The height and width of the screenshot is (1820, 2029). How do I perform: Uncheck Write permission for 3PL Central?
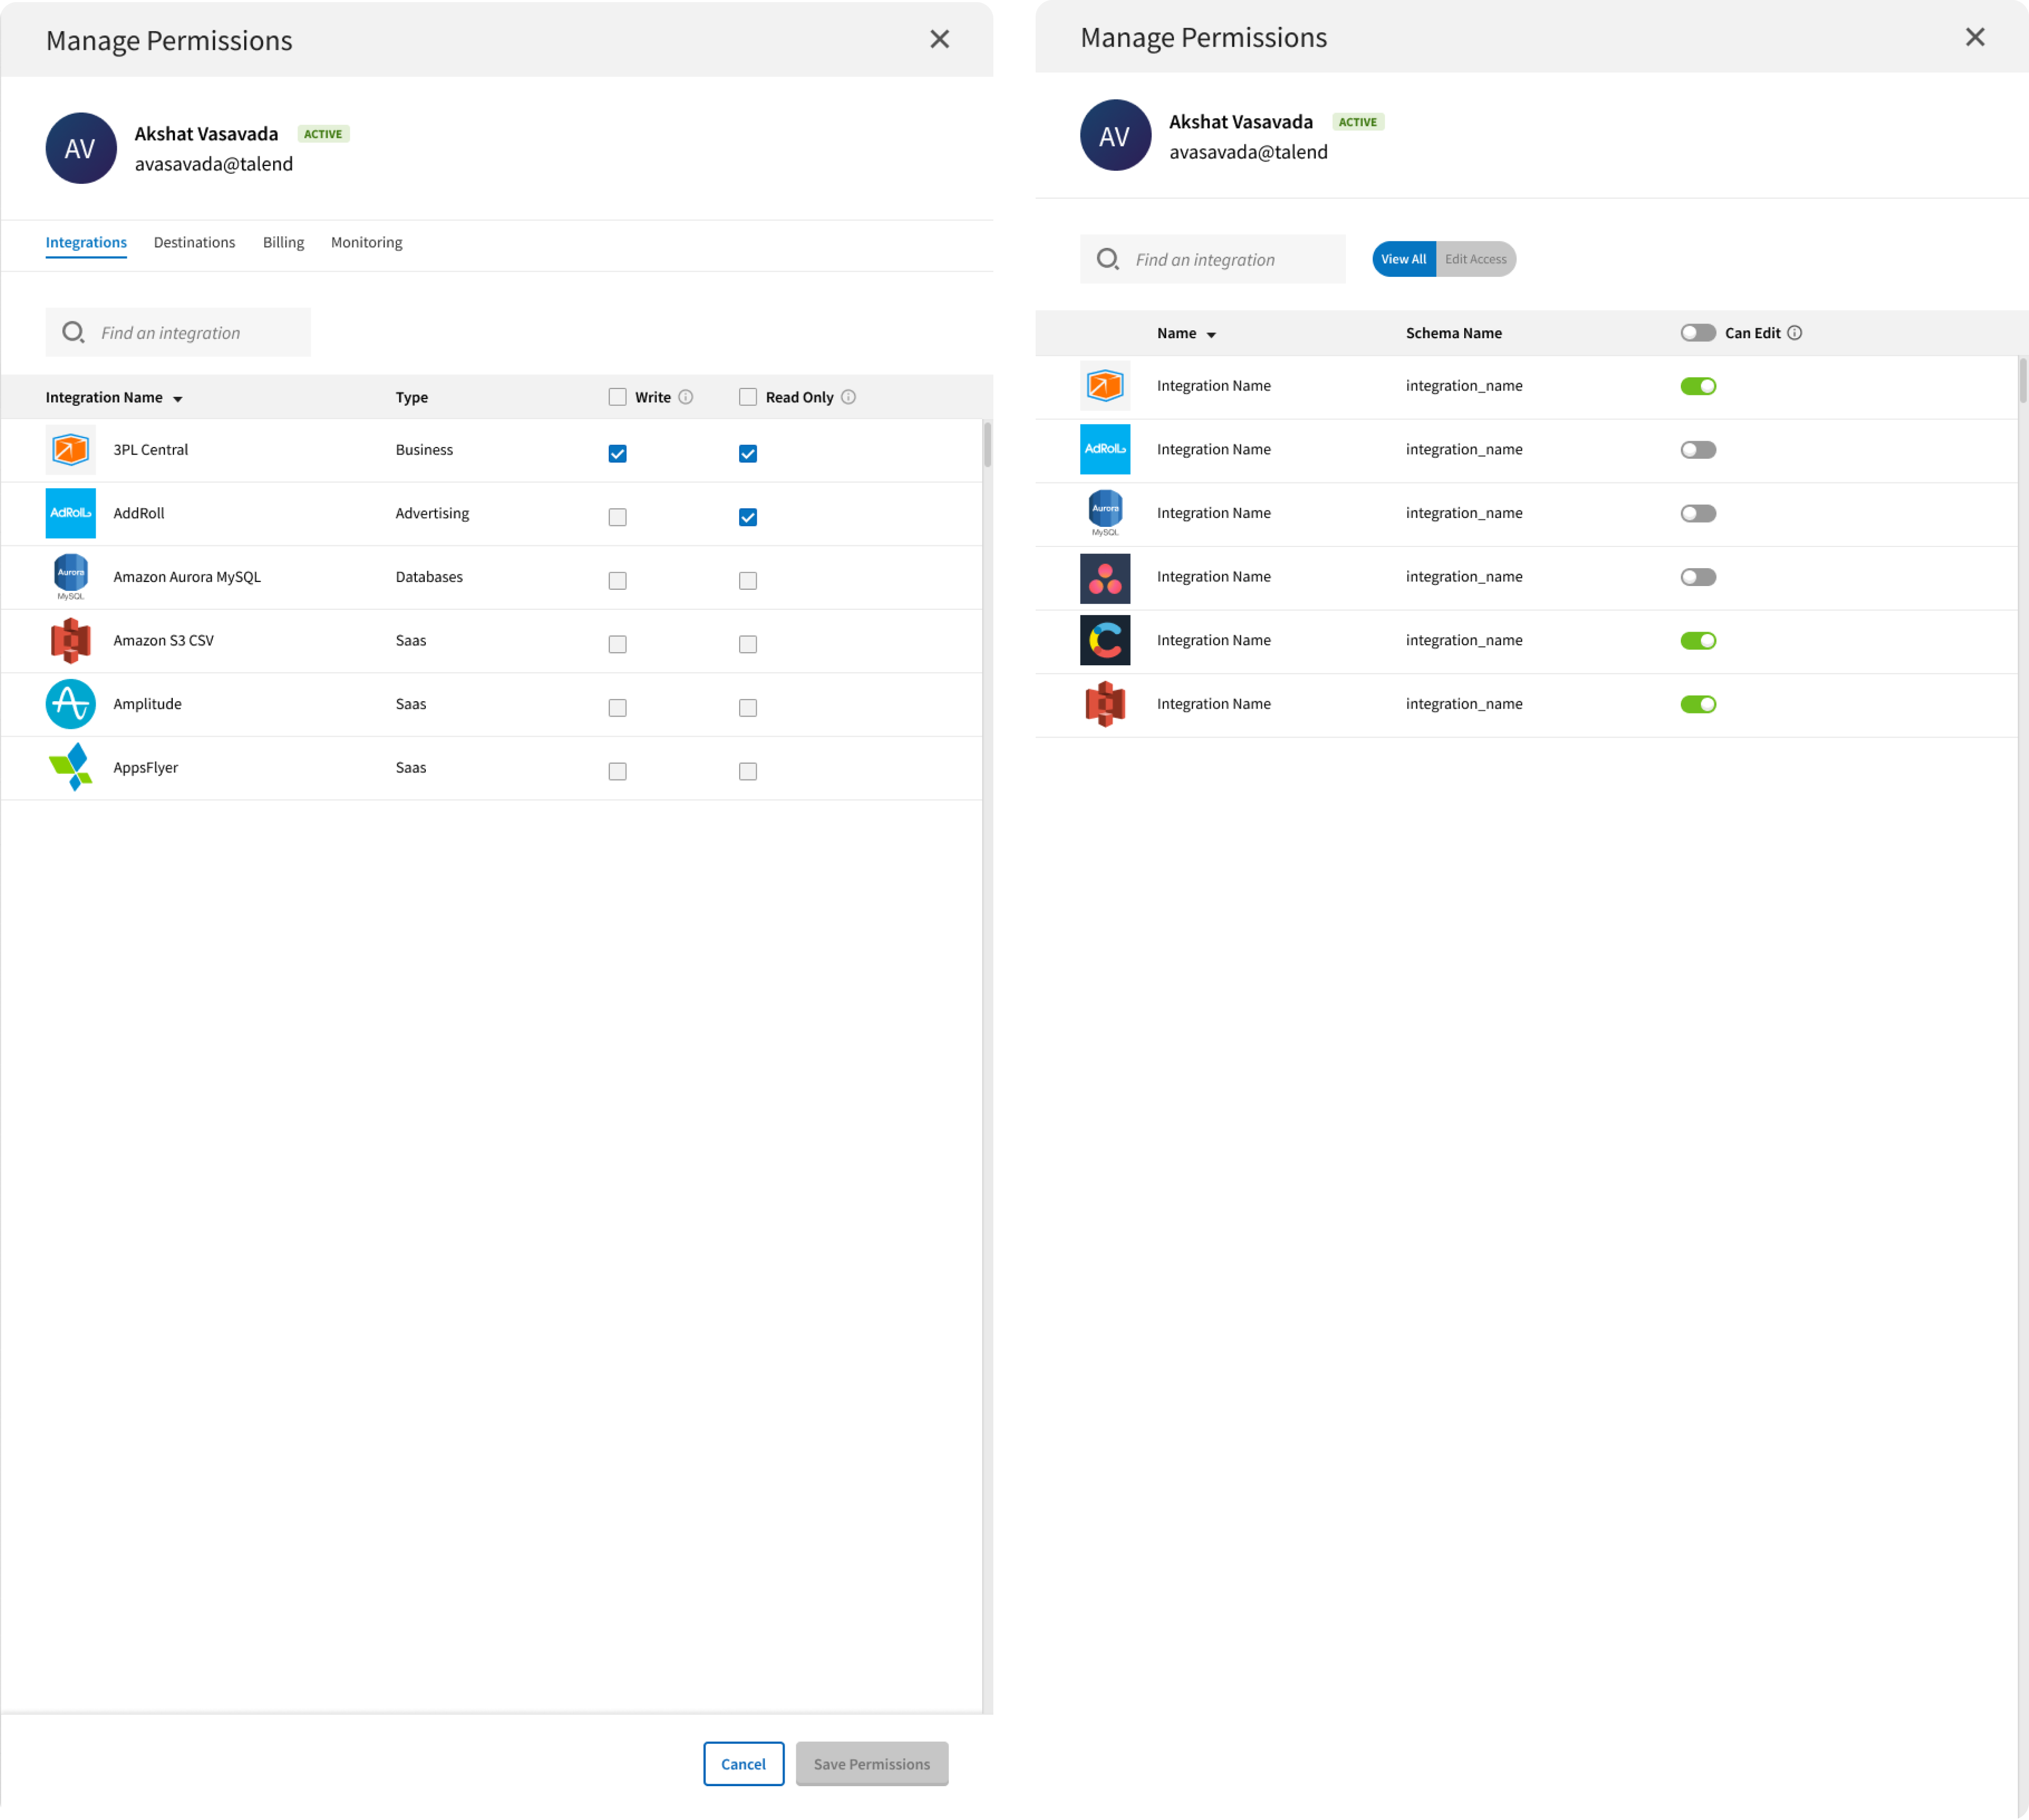pos(618,454)
